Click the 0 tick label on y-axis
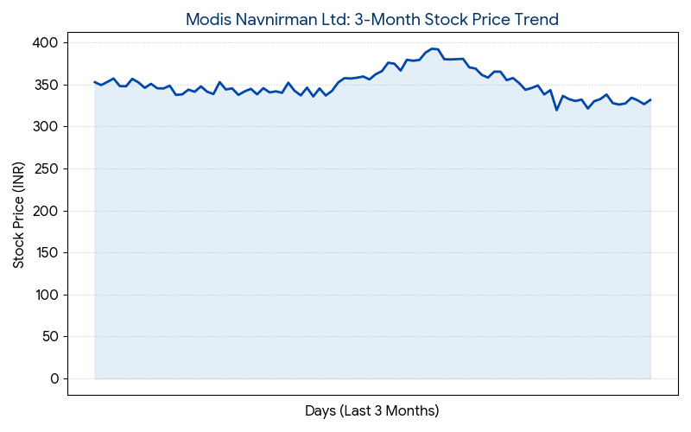Image resolution: width=691 pixels, height=432 pixels. click(x=54, y=378)
